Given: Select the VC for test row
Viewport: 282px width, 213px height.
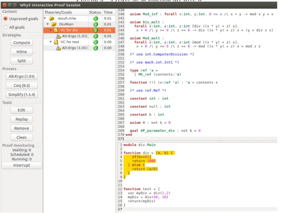Looking at the screenshot, I should [79, 42].
